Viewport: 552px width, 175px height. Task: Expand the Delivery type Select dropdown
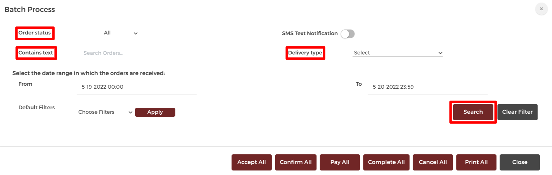coord(398,53)
